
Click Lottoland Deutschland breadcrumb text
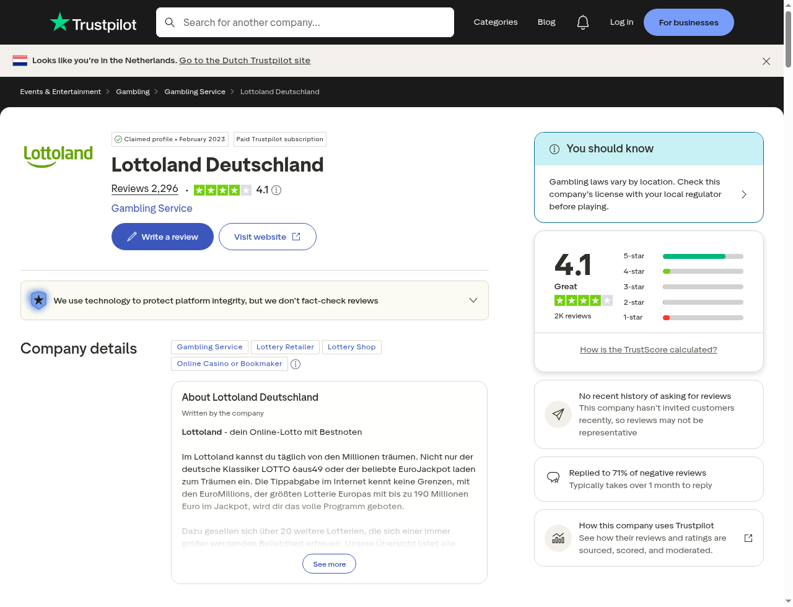coord(280,92)
